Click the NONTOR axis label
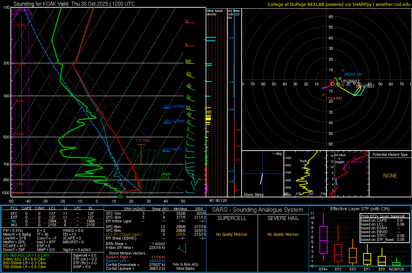 (x=397, y=269)
